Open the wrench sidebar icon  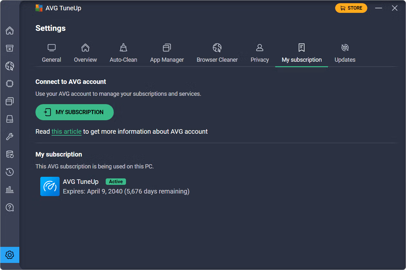pos(10,137)
